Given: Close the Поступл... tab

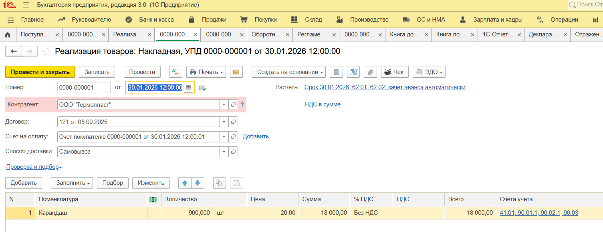Looking at the screenshot, I should coord(57,35).
